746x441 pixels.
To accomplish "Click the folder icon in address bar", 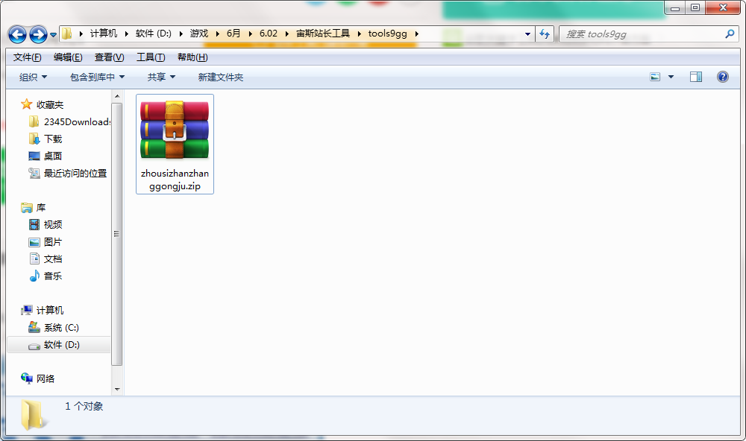I will click(x=67, y=34).
